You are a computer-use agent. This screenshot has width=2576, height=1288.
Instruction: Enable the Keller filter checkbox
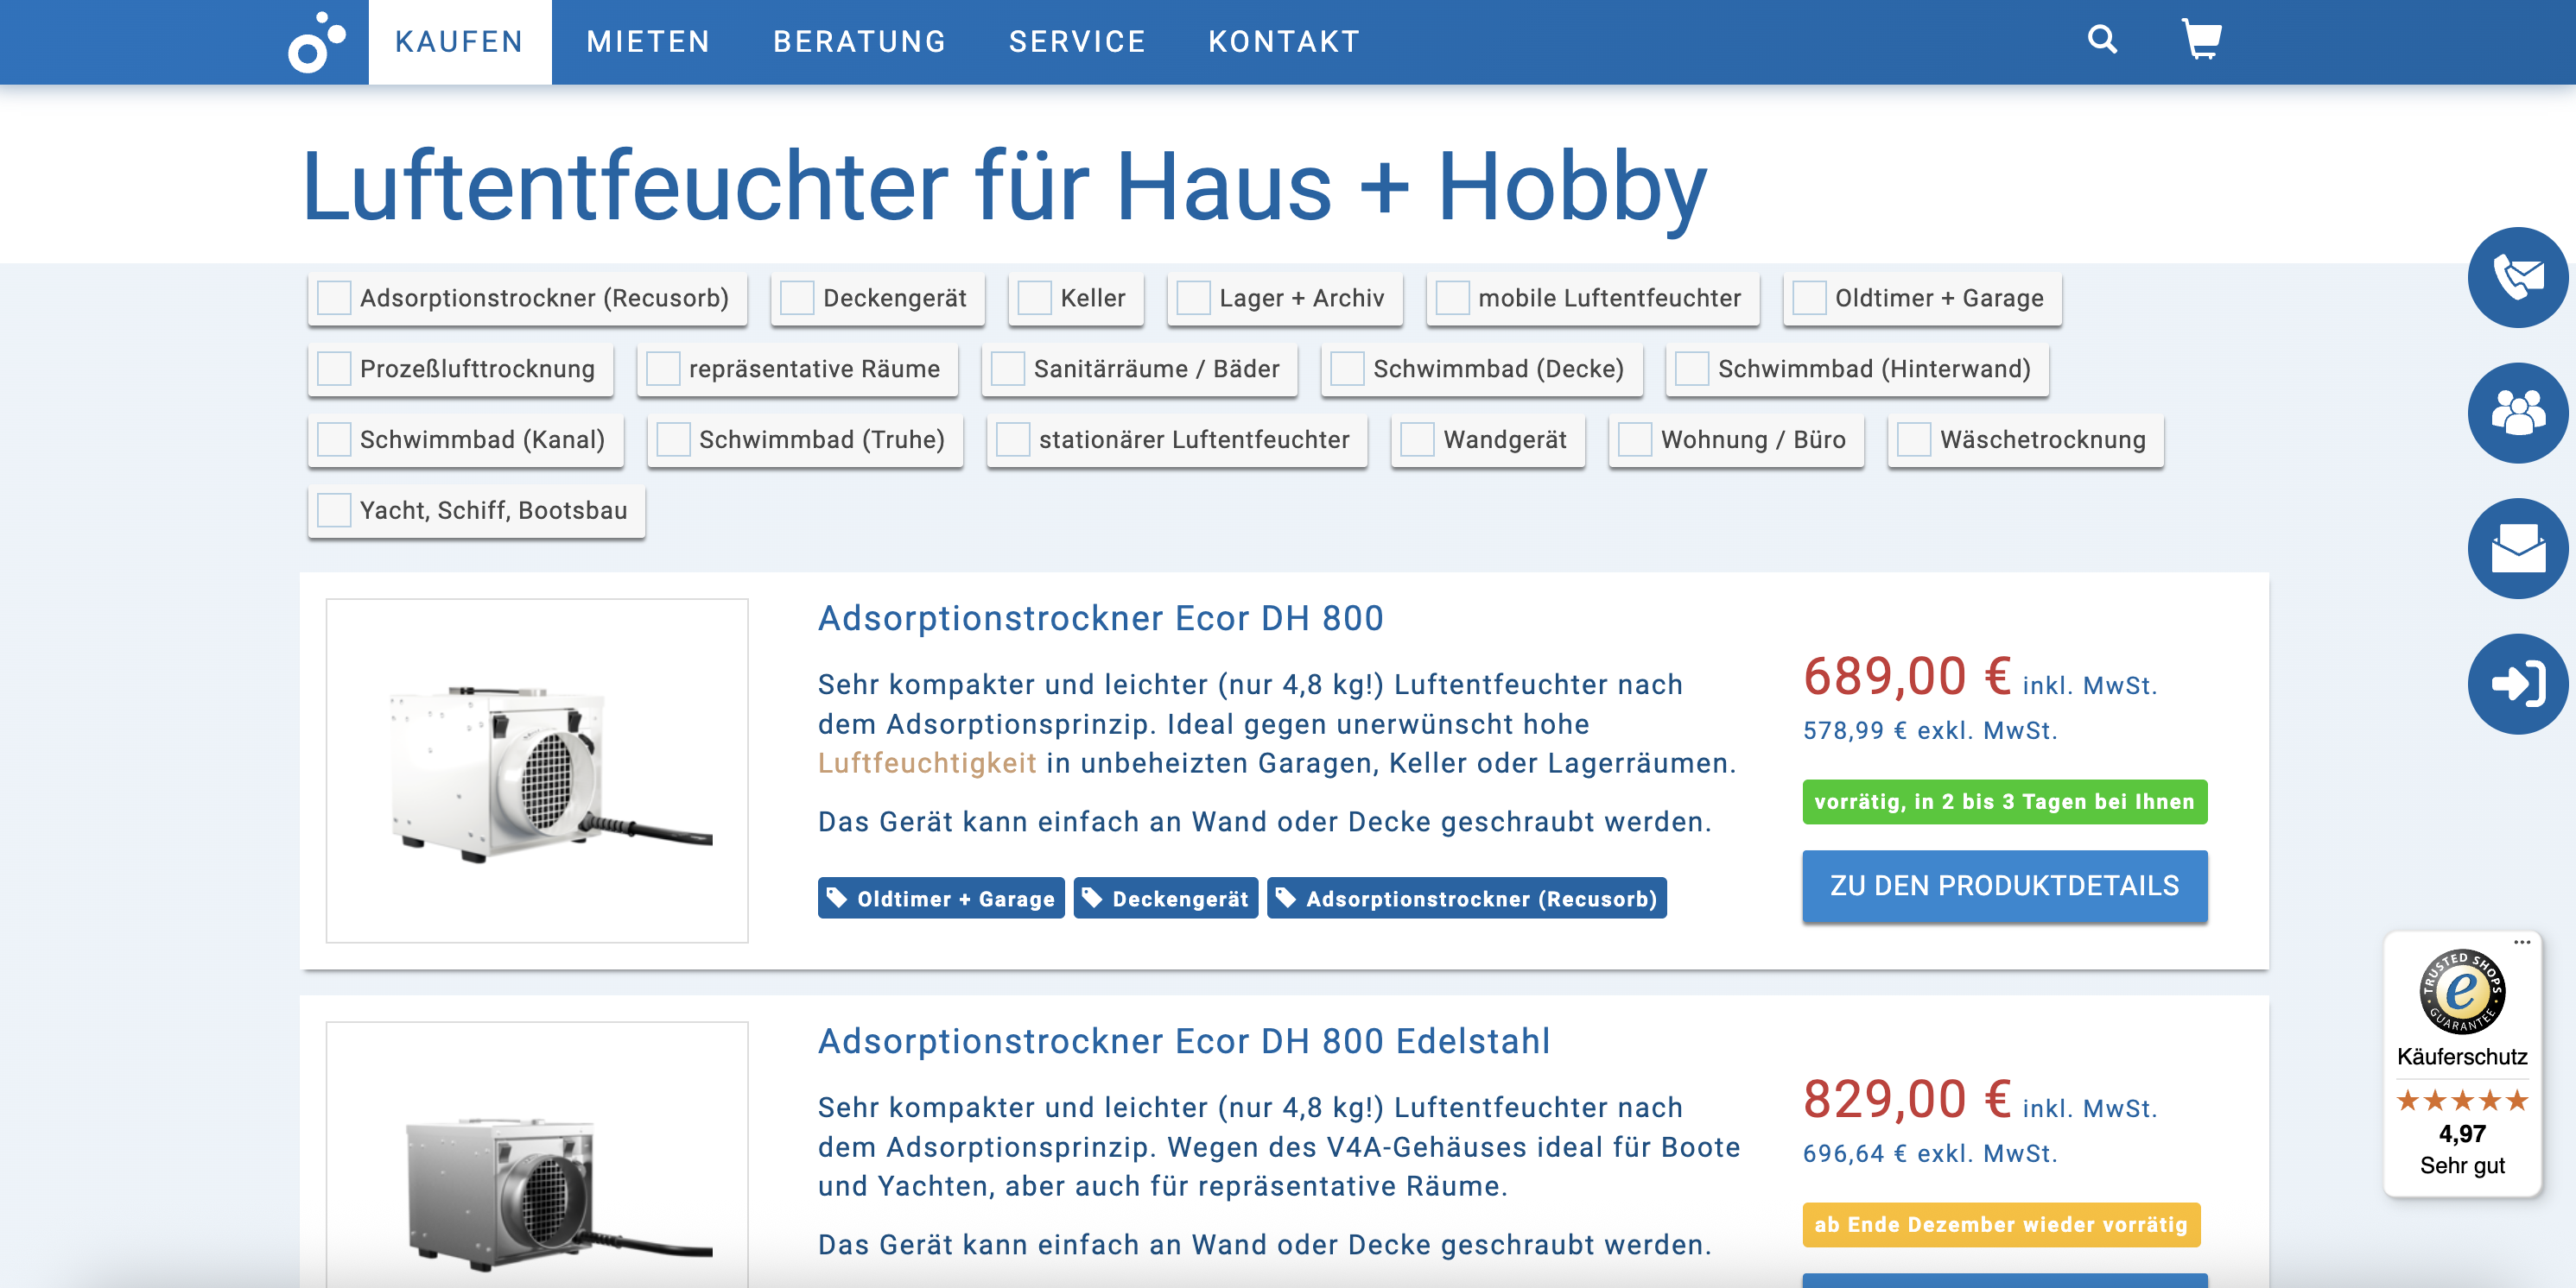point(1034,298)
